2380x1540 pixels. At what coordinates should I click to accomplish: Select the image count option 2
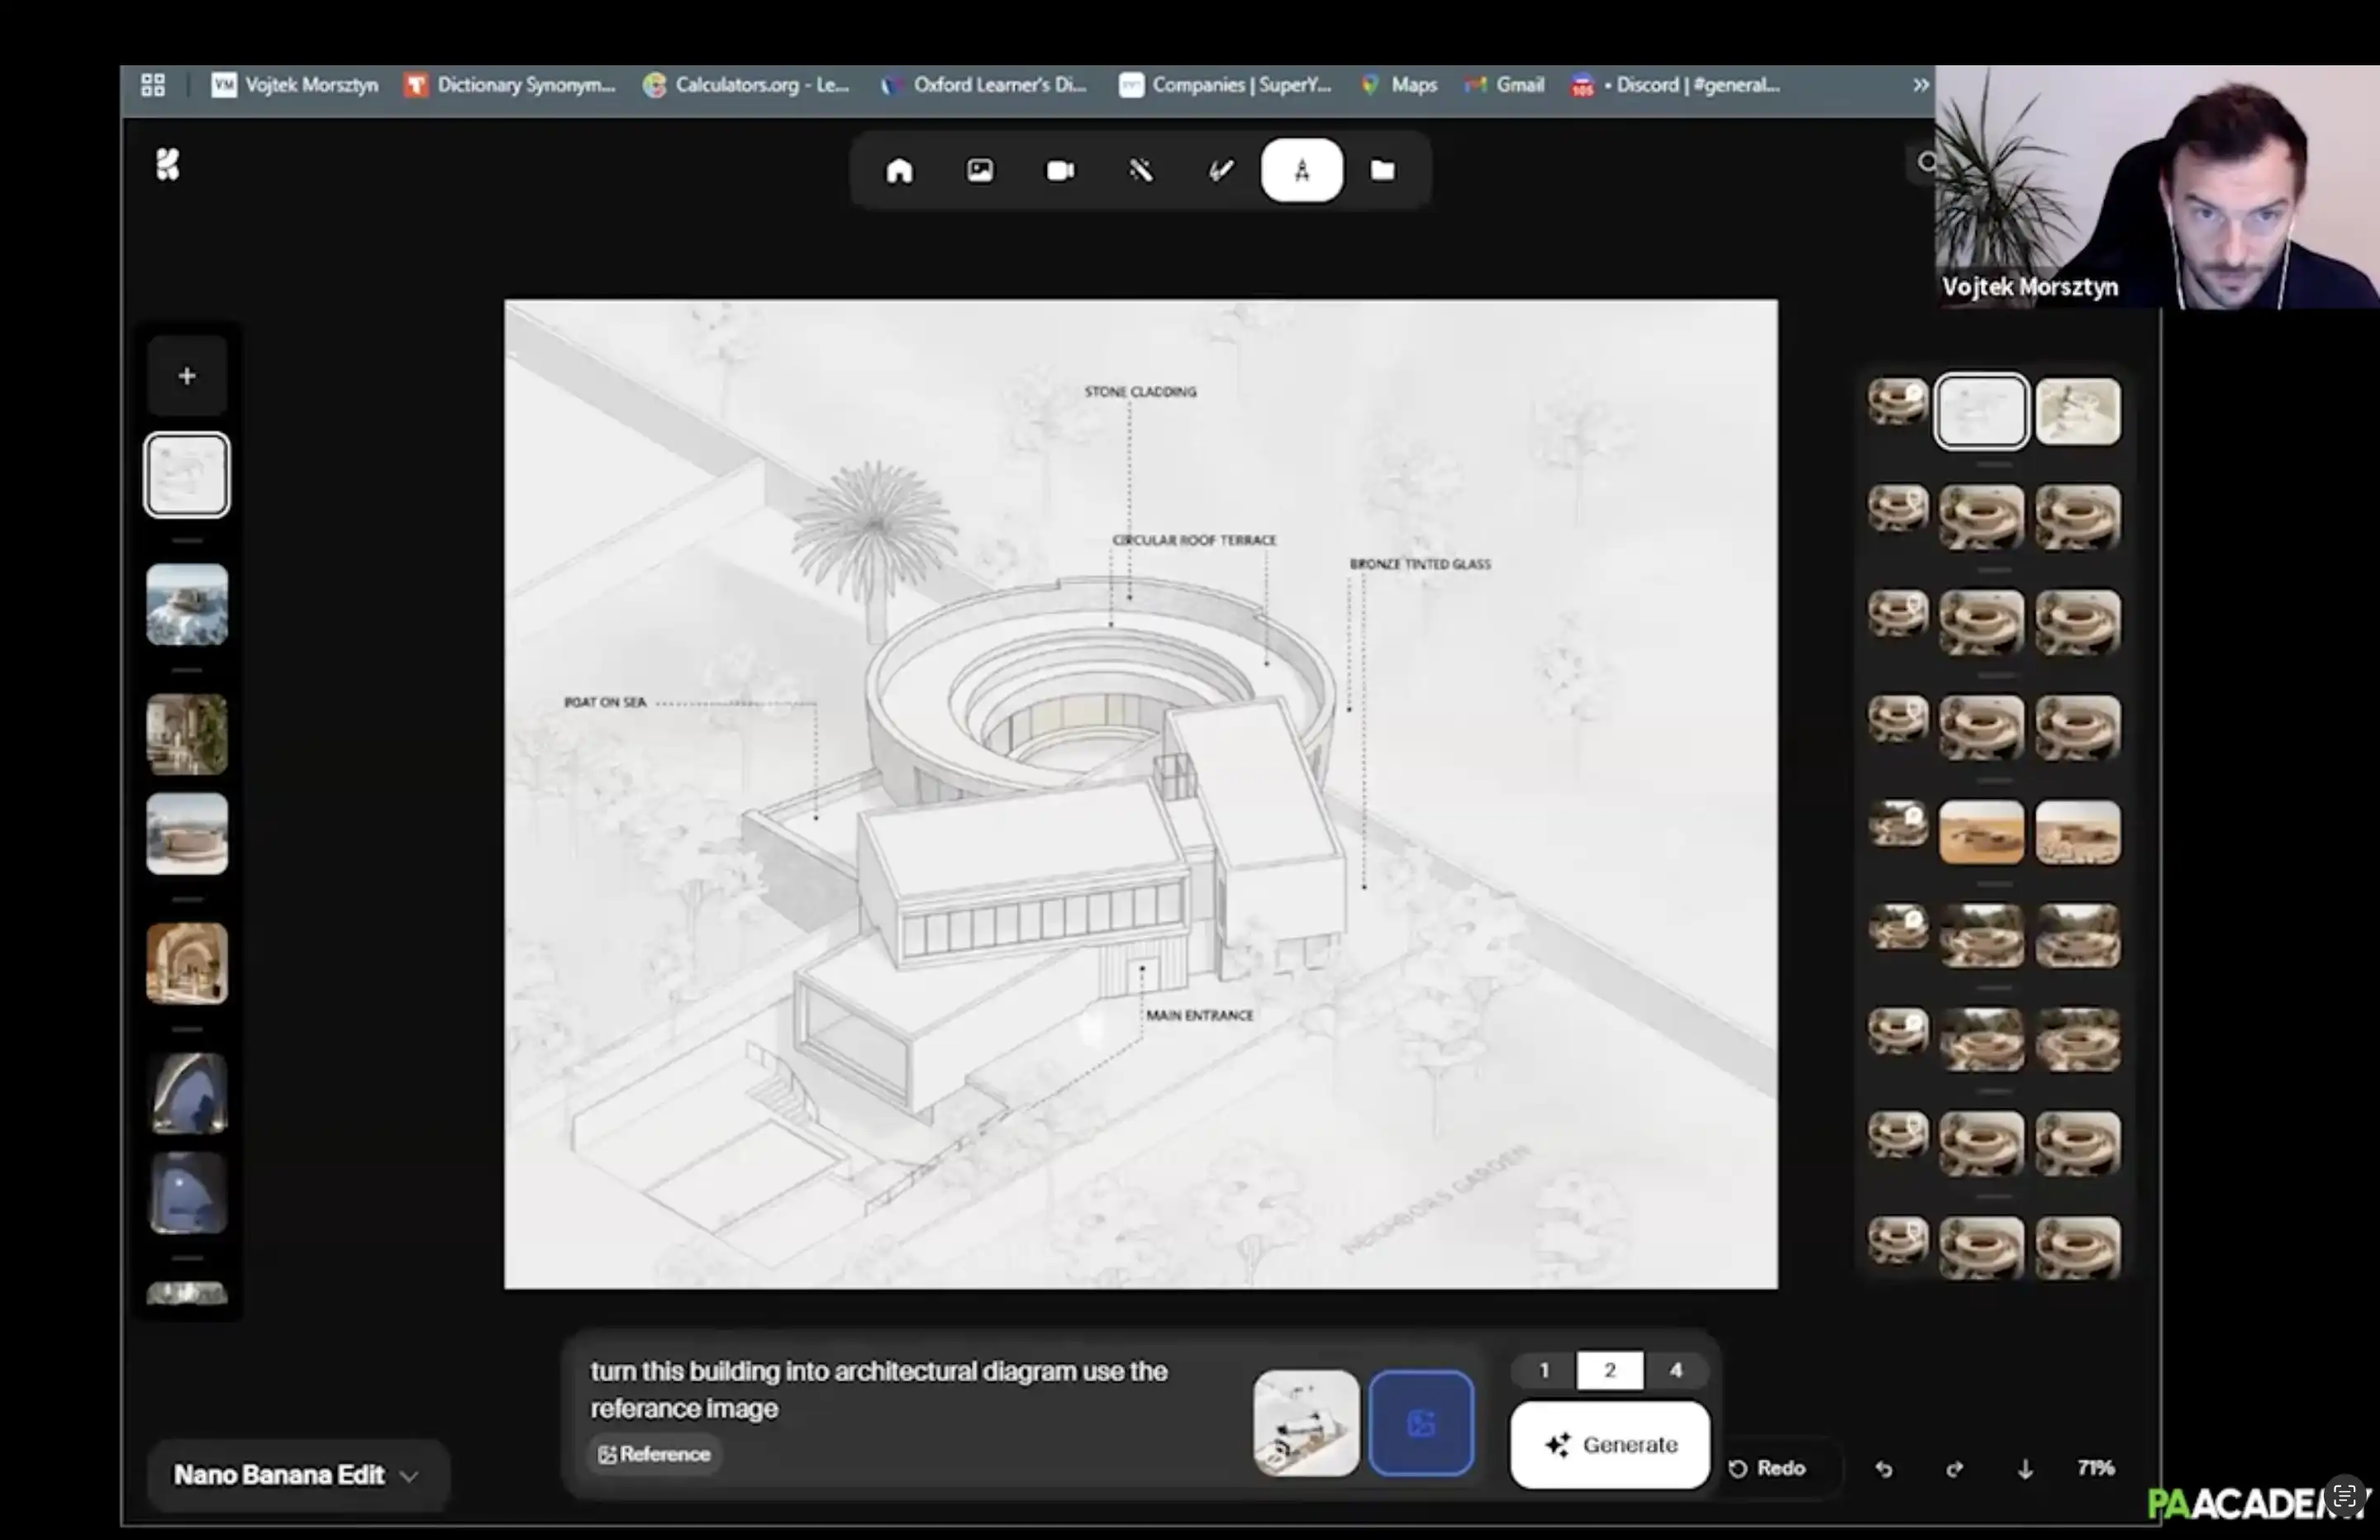[1610, 1370]
